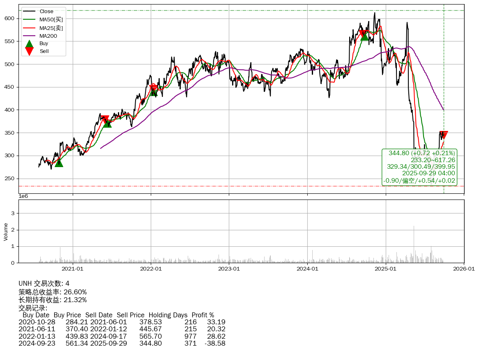
Task: Click the 2023-01 x-axis date label
Action: click(229, 269)
